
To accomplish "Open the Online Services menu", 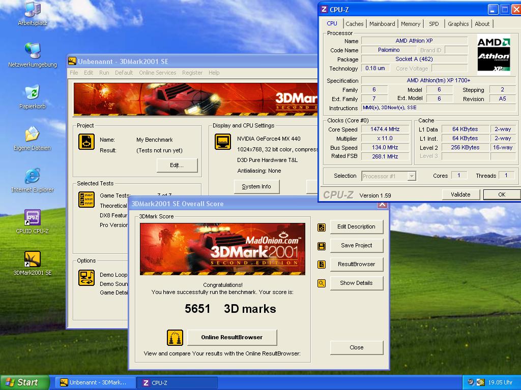I will point(158,73).
